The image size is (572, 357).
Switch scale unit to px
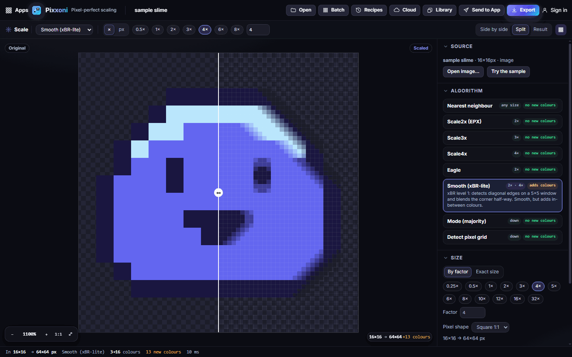point(122,29)
